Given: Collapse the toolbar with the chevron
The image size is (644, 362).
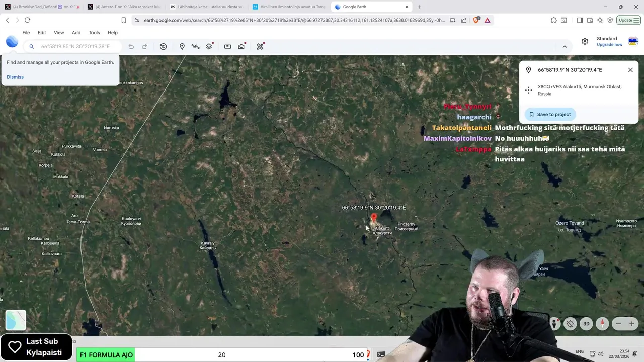Looking at the screenshot, I should [x=565, y=46].
